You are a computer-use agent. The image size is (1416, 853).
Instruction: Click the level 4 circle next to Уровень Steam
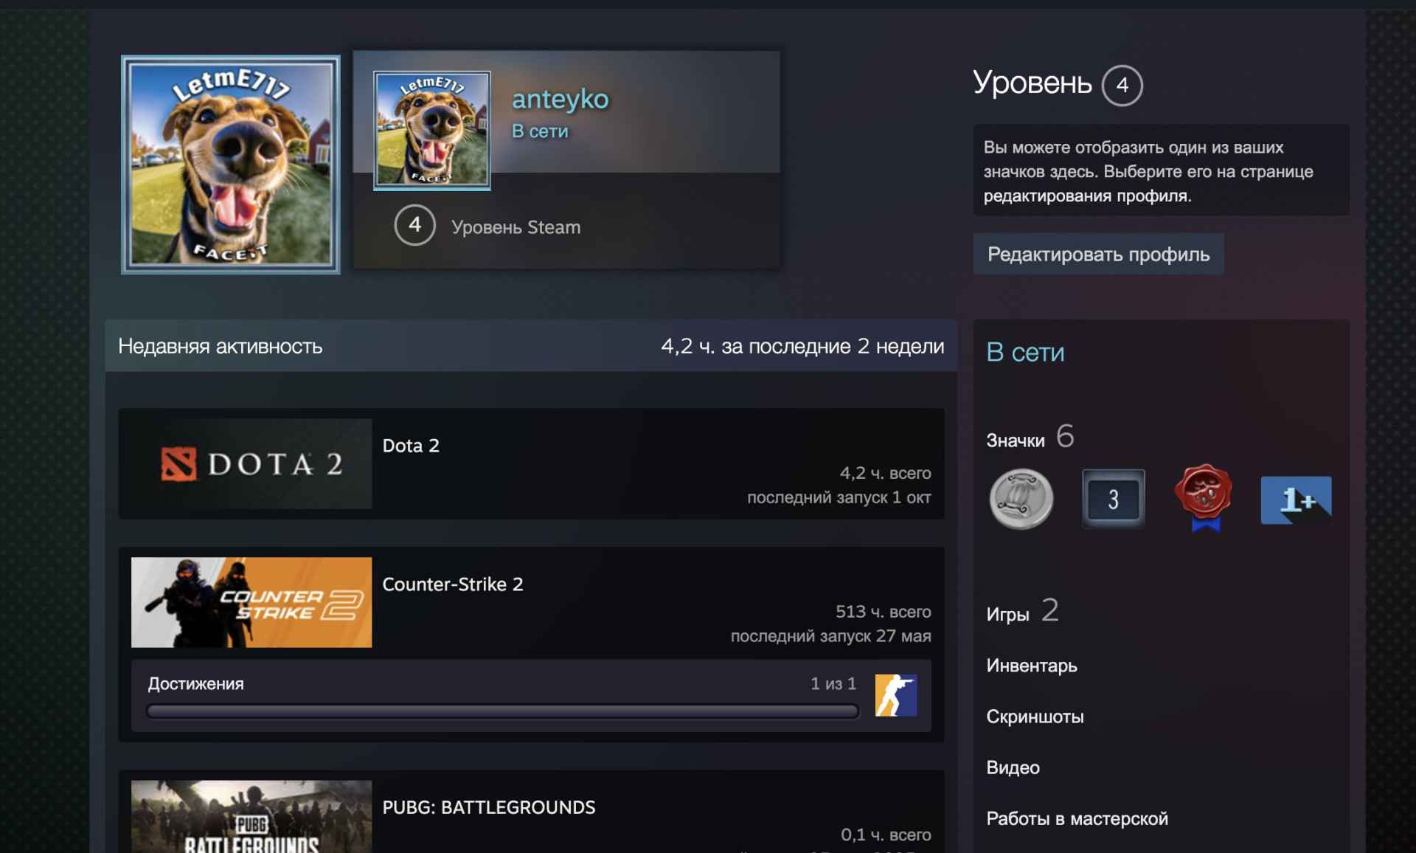[415, 225]
